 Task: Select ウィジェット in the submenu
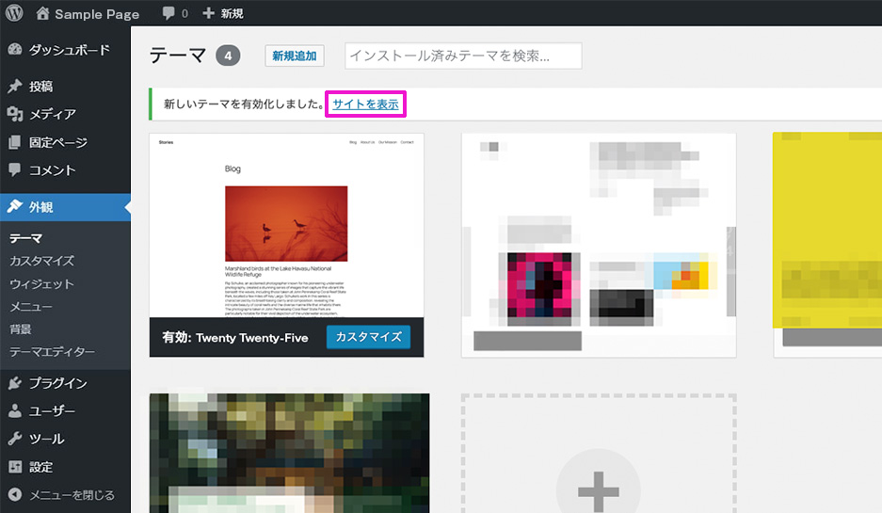(x=41, y=284)
